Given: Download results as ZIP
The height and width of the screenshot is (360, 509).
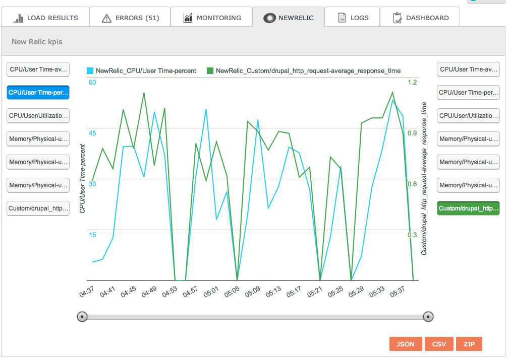Looking at the screenshot, I should point(469,344).
